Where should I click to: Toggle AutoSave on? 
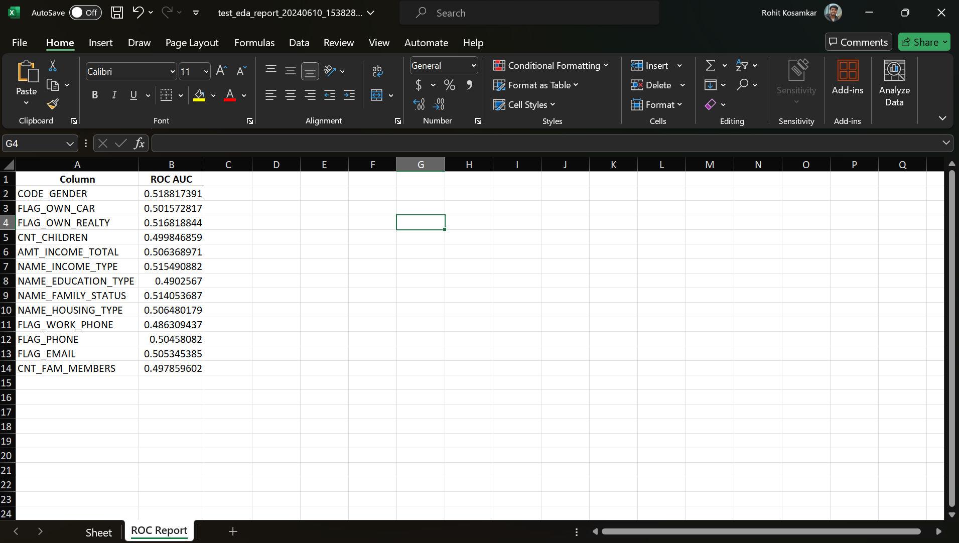84,13
